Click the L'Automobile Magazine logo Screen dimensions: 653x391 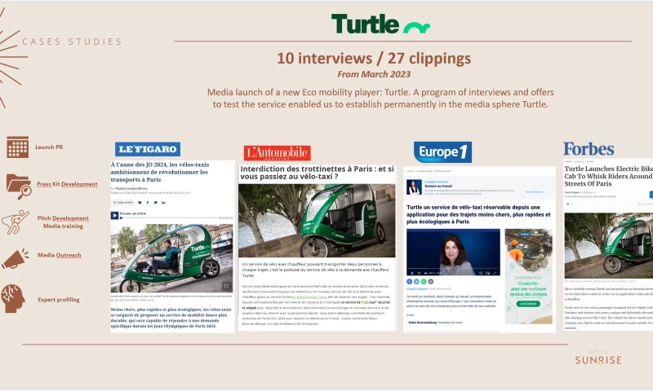pyautogui.click(x=277, y=153)
